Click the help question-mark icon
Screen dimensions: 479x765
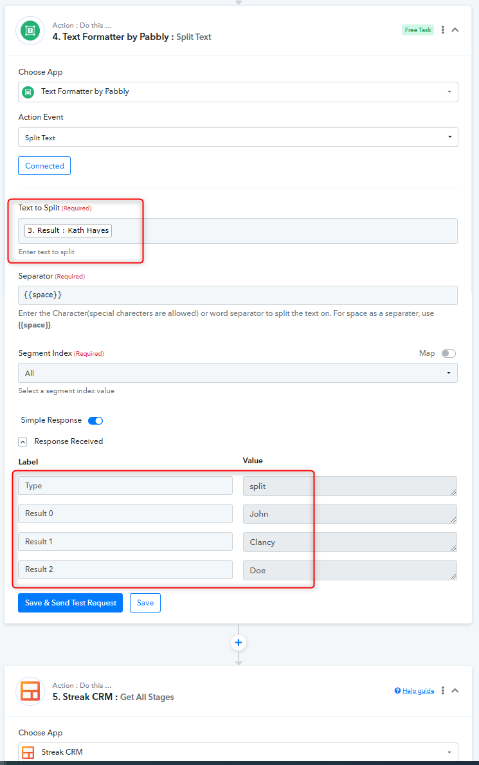[x=397, y=690]
